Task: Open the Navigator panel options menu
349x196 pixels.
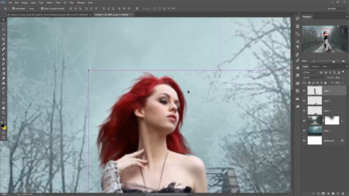Action: pos(347,17)
